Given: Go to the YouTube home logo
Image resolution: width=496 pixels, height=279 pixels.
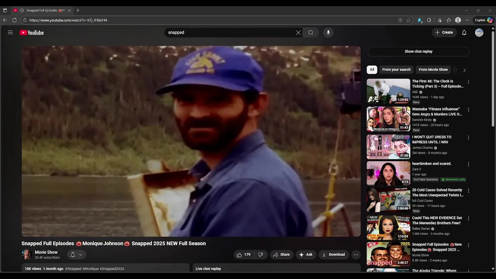Looking at the screenshot, I should 32,33.
